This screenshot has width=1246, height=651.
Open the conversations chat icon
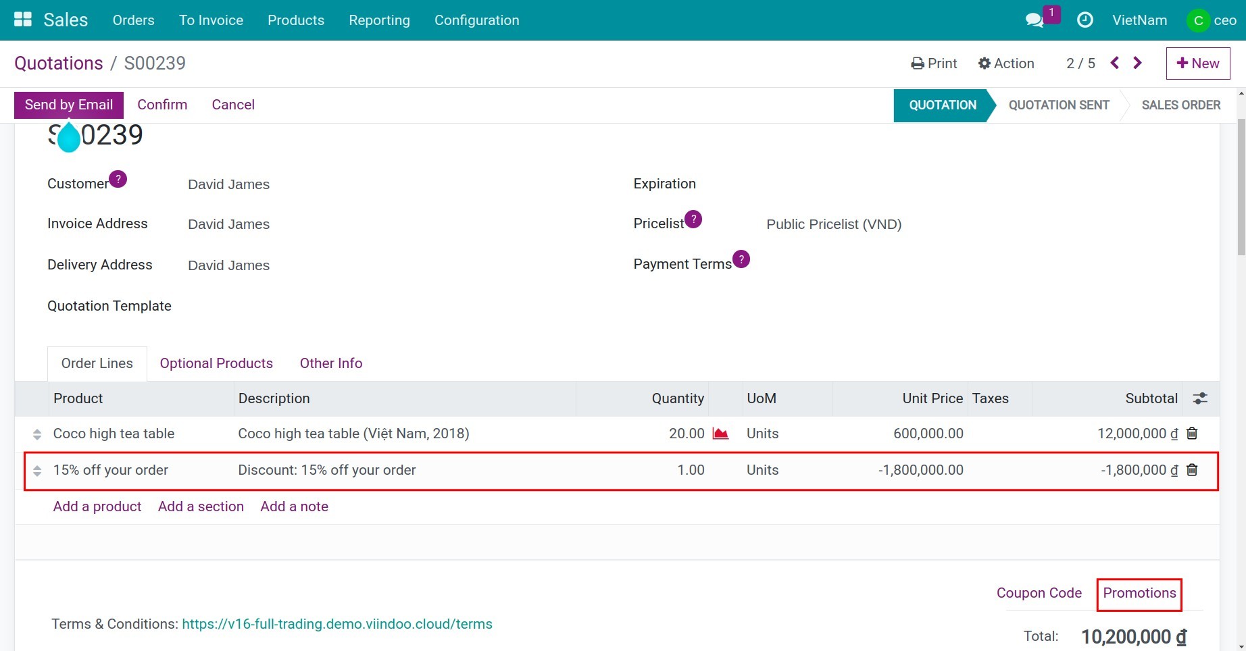click(1034, 20)
